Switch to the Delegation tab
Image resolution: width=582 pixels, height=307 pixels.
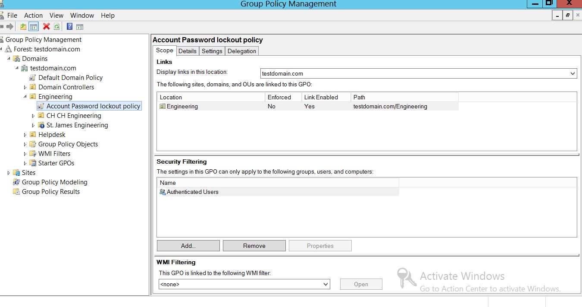pos(242,51)
